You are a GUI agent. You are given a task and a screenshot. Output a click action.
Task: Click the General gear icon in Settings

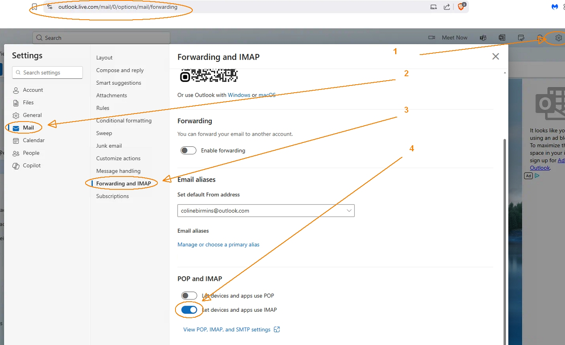click(x=16, y=116)
